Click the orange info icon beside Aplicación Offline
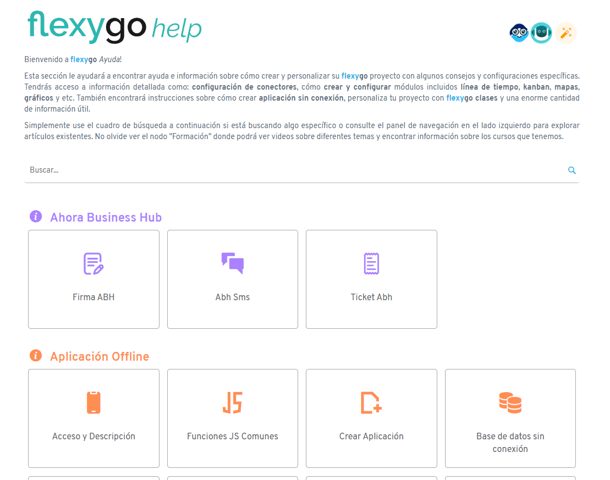Viewport: 610px width, 480px height. tap(36, 355)
